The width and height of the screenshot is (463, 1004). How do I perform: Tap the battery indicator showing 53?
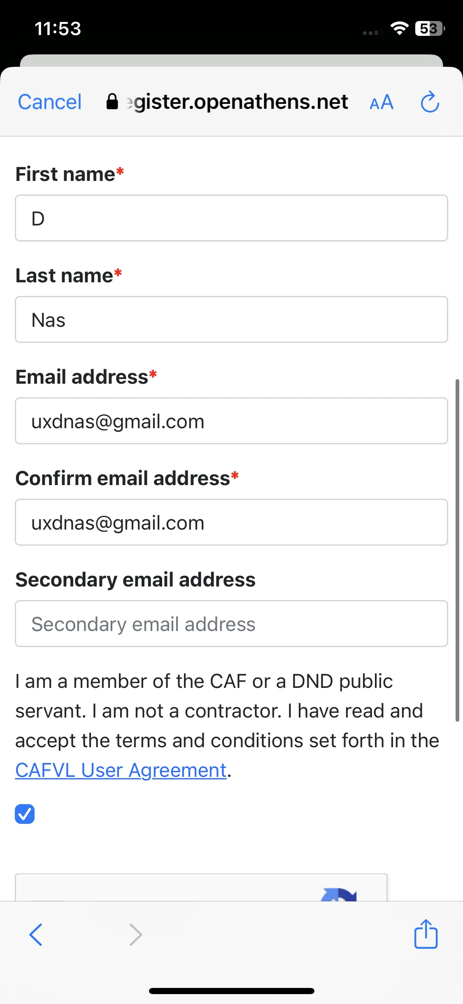tap(430, 28)
